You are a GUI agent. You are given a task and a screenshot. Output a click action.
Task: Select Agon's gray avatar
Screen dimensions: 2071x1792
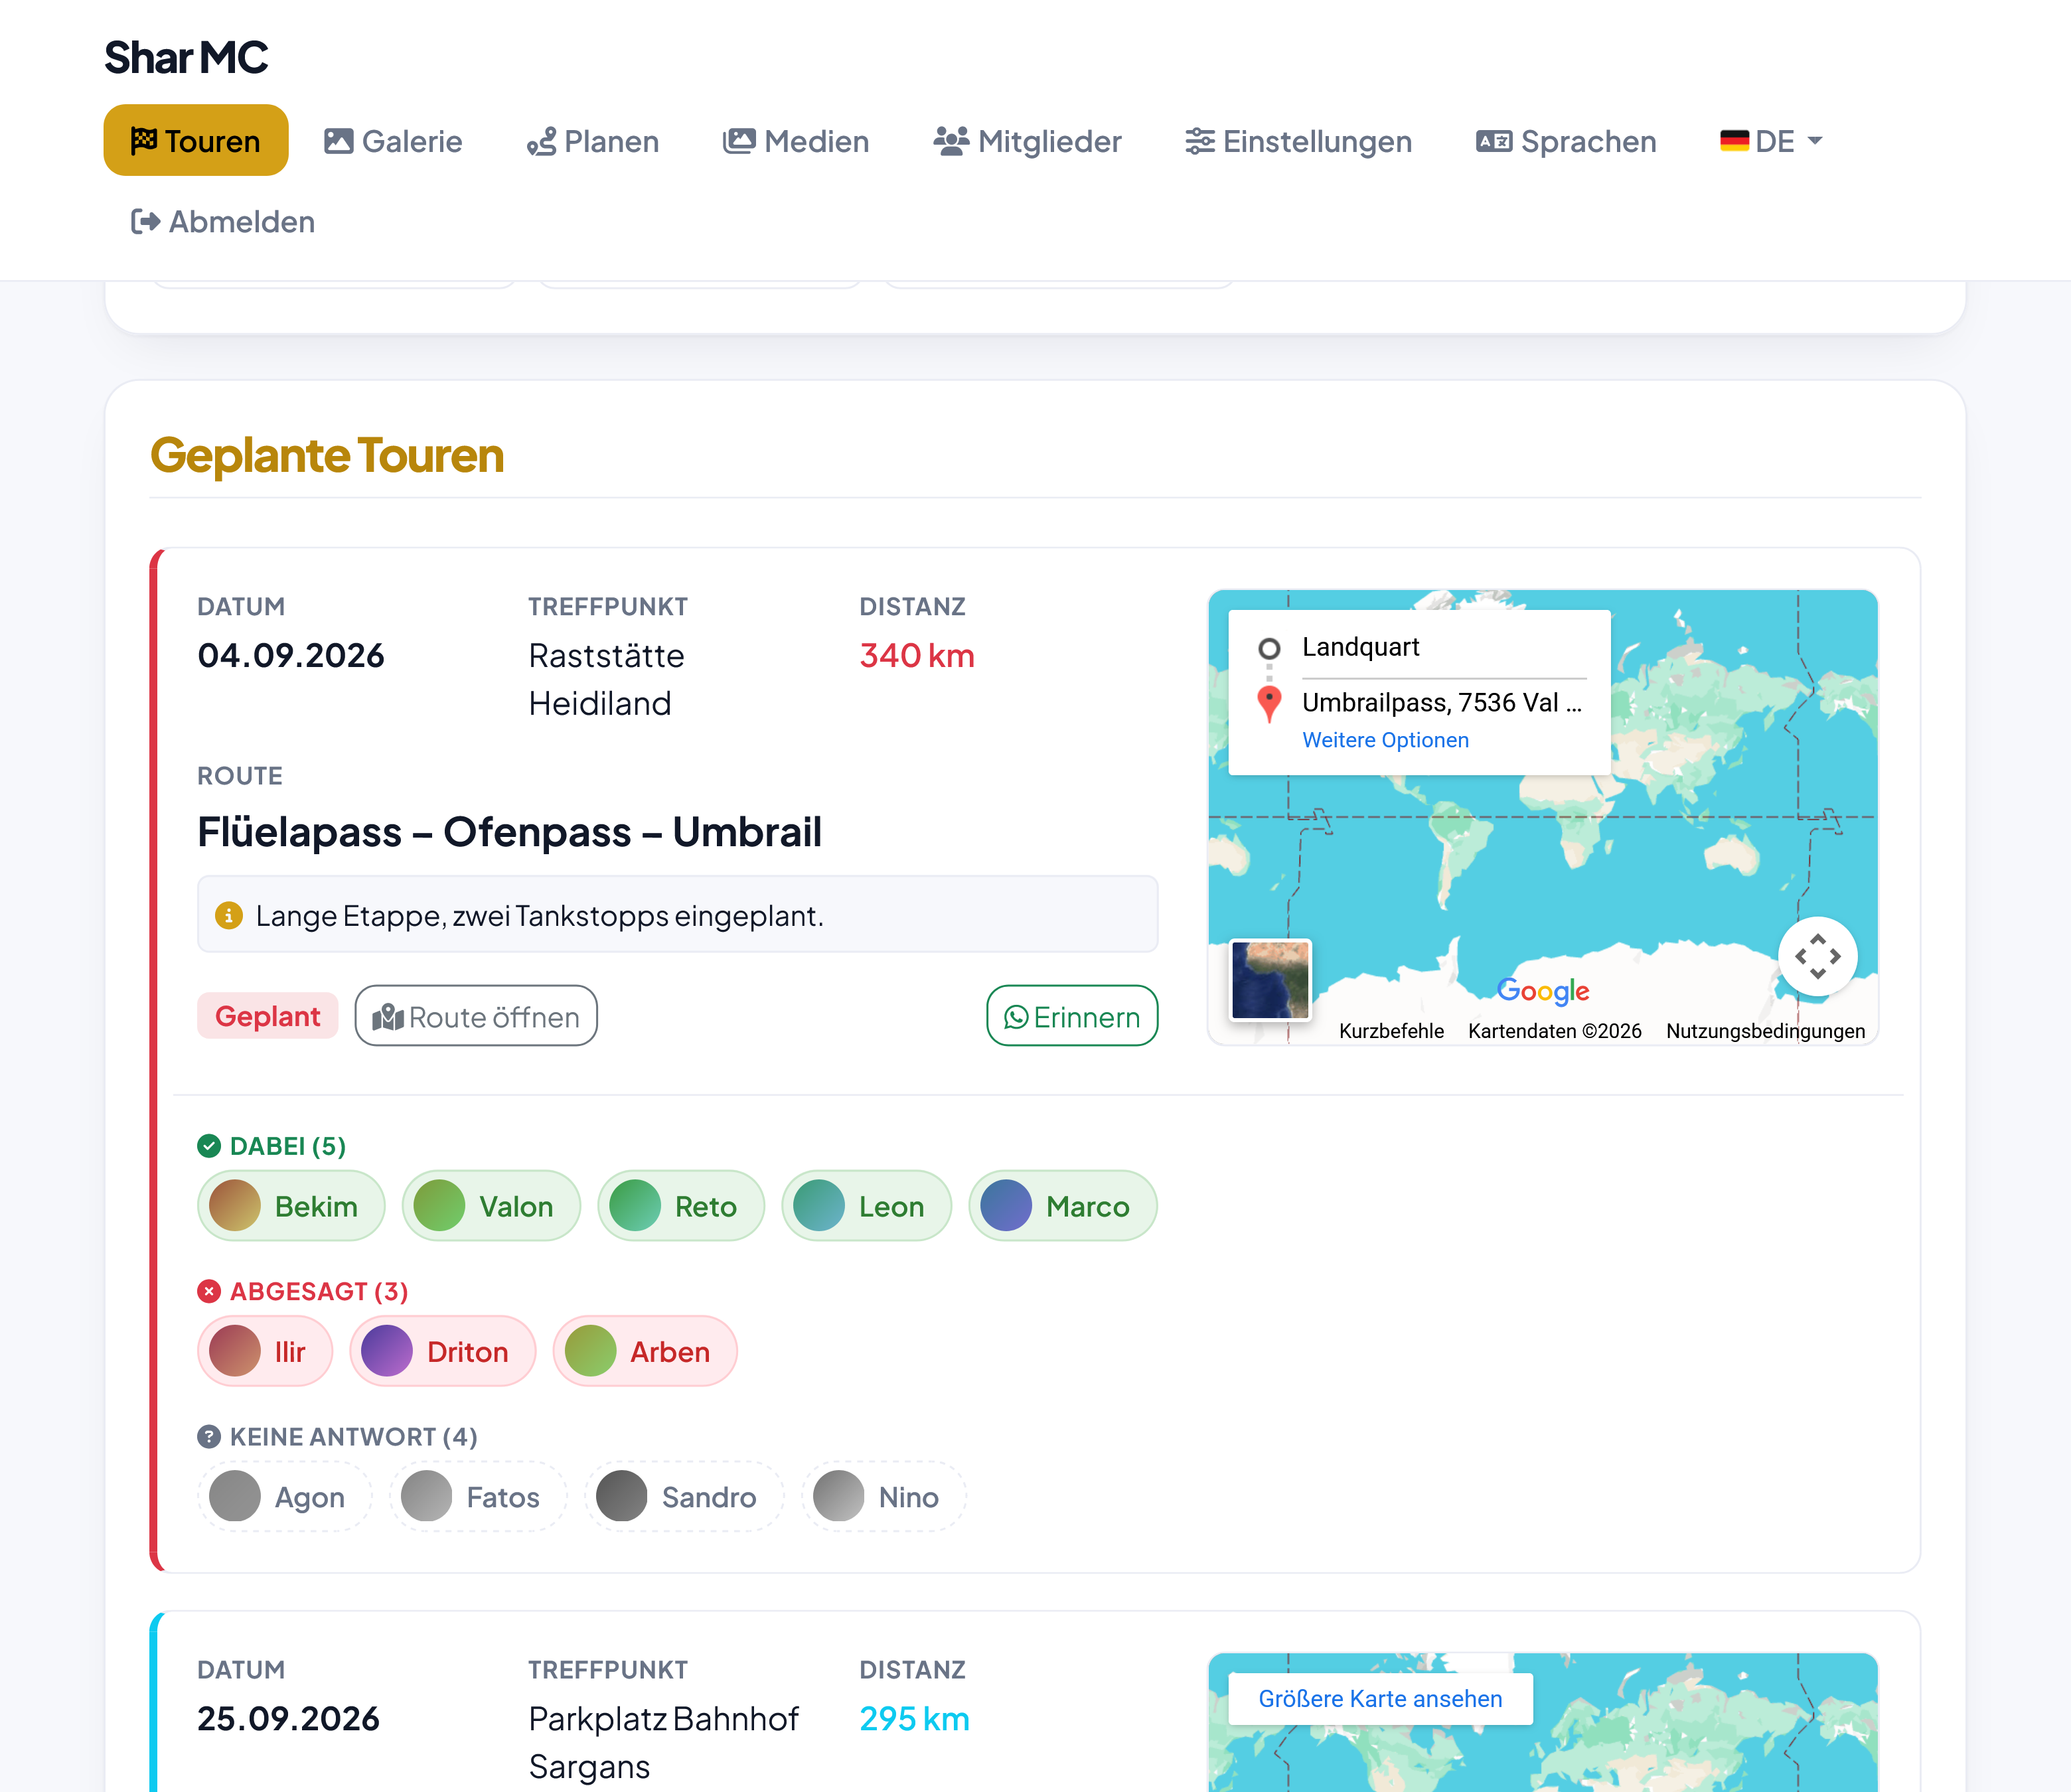coord(235,1496)
